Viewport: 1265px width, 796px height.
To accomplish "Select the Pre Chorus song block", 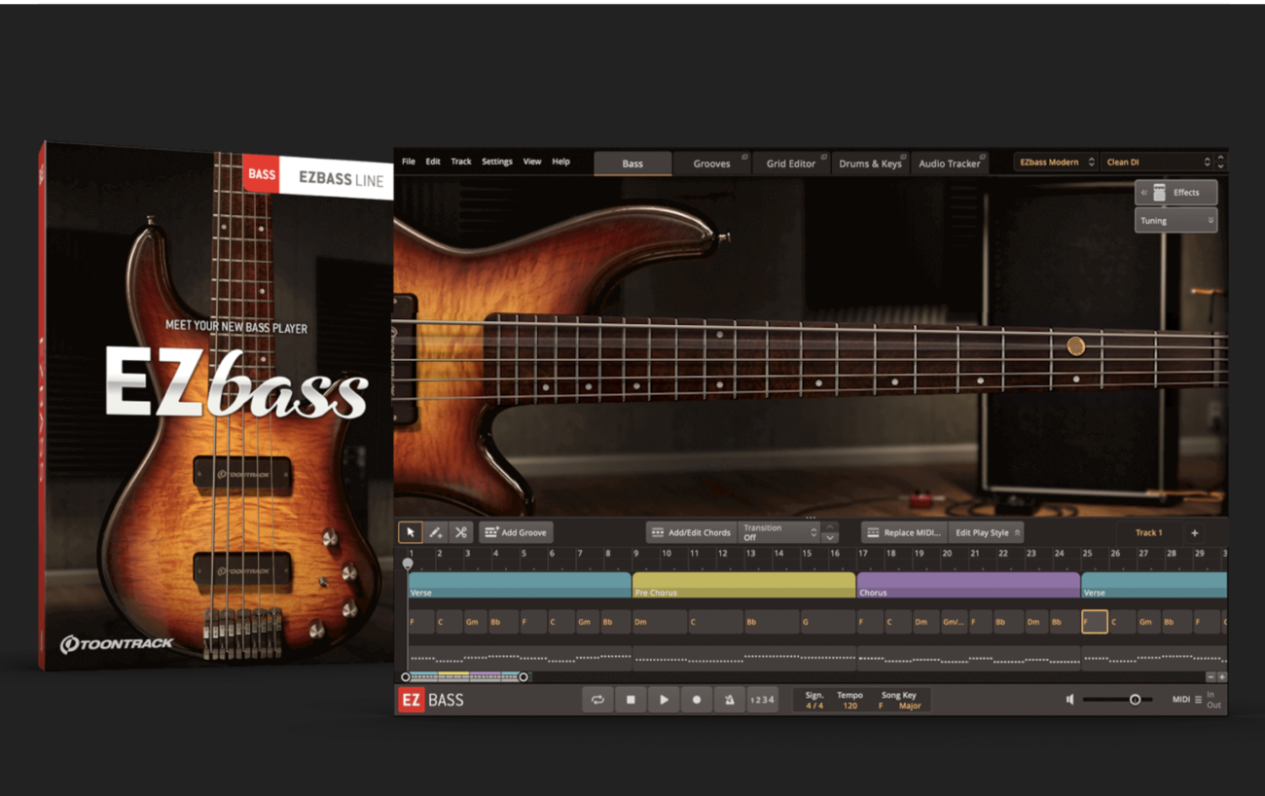I will pos(743,585).
